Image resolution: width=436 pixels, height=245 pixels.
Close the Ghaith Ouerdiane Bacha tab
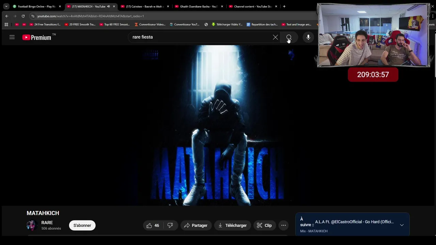(x=222, y=6)
